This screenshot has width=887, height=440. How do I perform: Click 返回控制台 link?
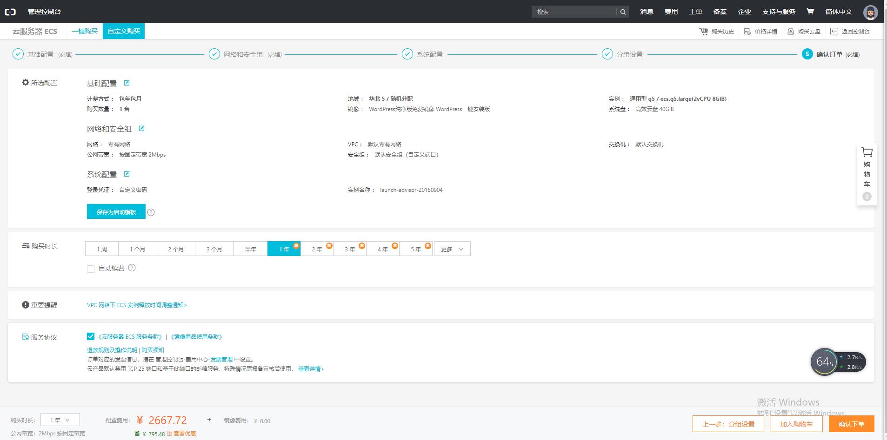[850, 31]
